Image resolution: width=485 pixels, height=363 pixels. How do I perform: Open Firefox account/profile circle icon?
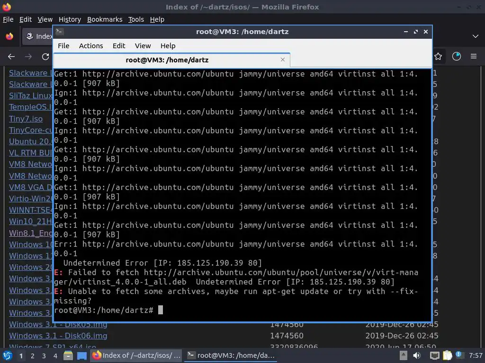point(457,57)
